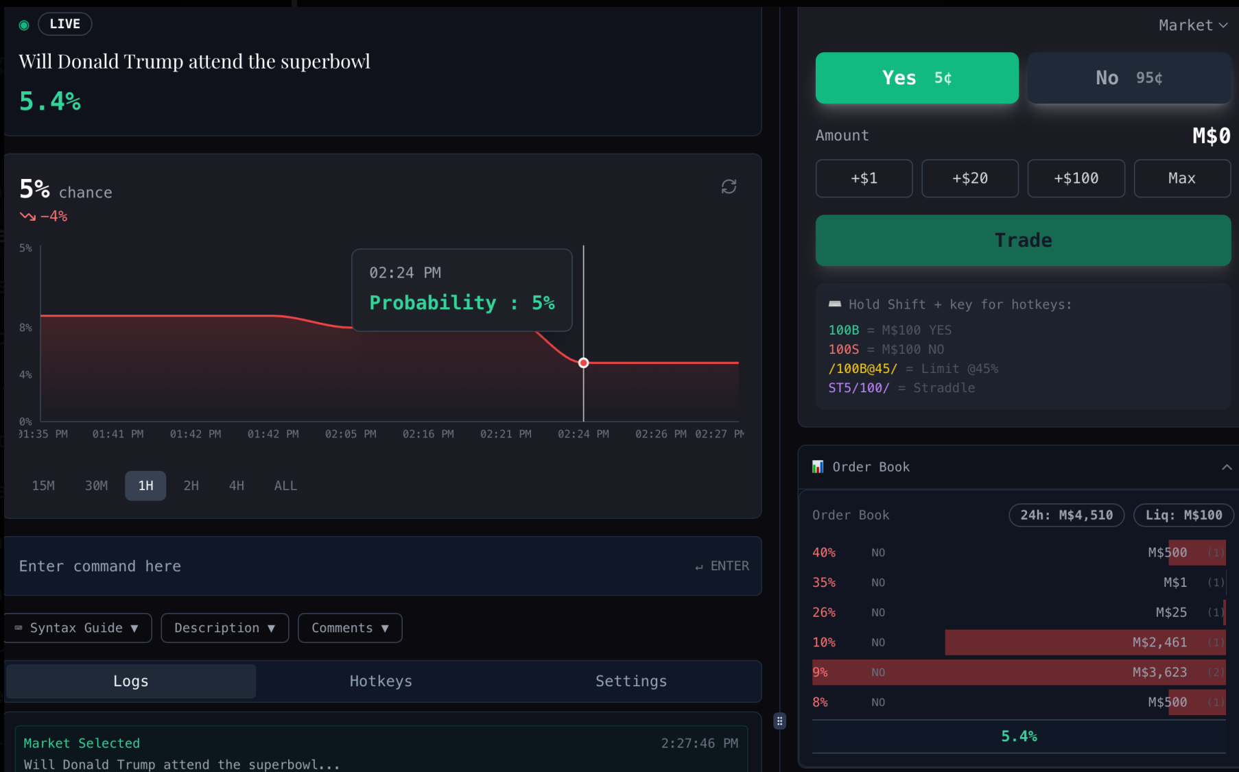Collapse the Order Book panel
The width and height of the screenshot is (1239, 772).
[x=1227, y=467]
